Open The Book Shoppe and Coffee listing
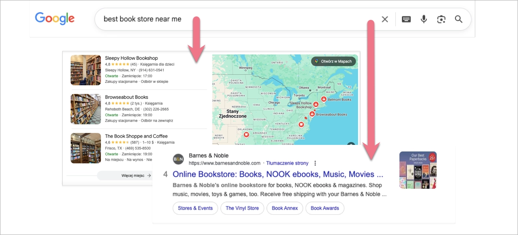518x235 pixels. (x=136, y=136)
